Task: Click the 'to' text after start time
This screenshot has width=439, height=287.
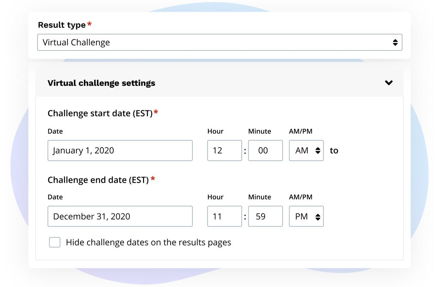Action: pyautogui.click(x=334, y=151)
